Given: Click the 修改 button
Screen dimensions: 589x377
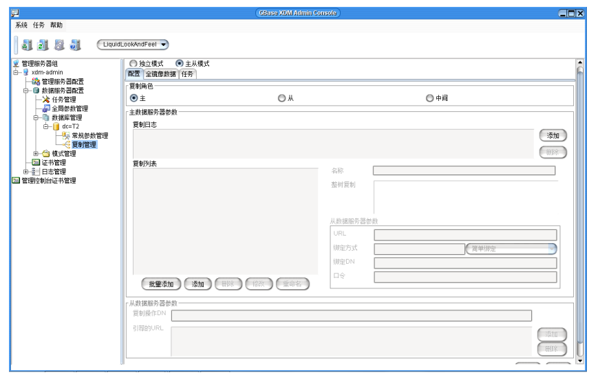Looking at the screenshot, I should 259,284.
